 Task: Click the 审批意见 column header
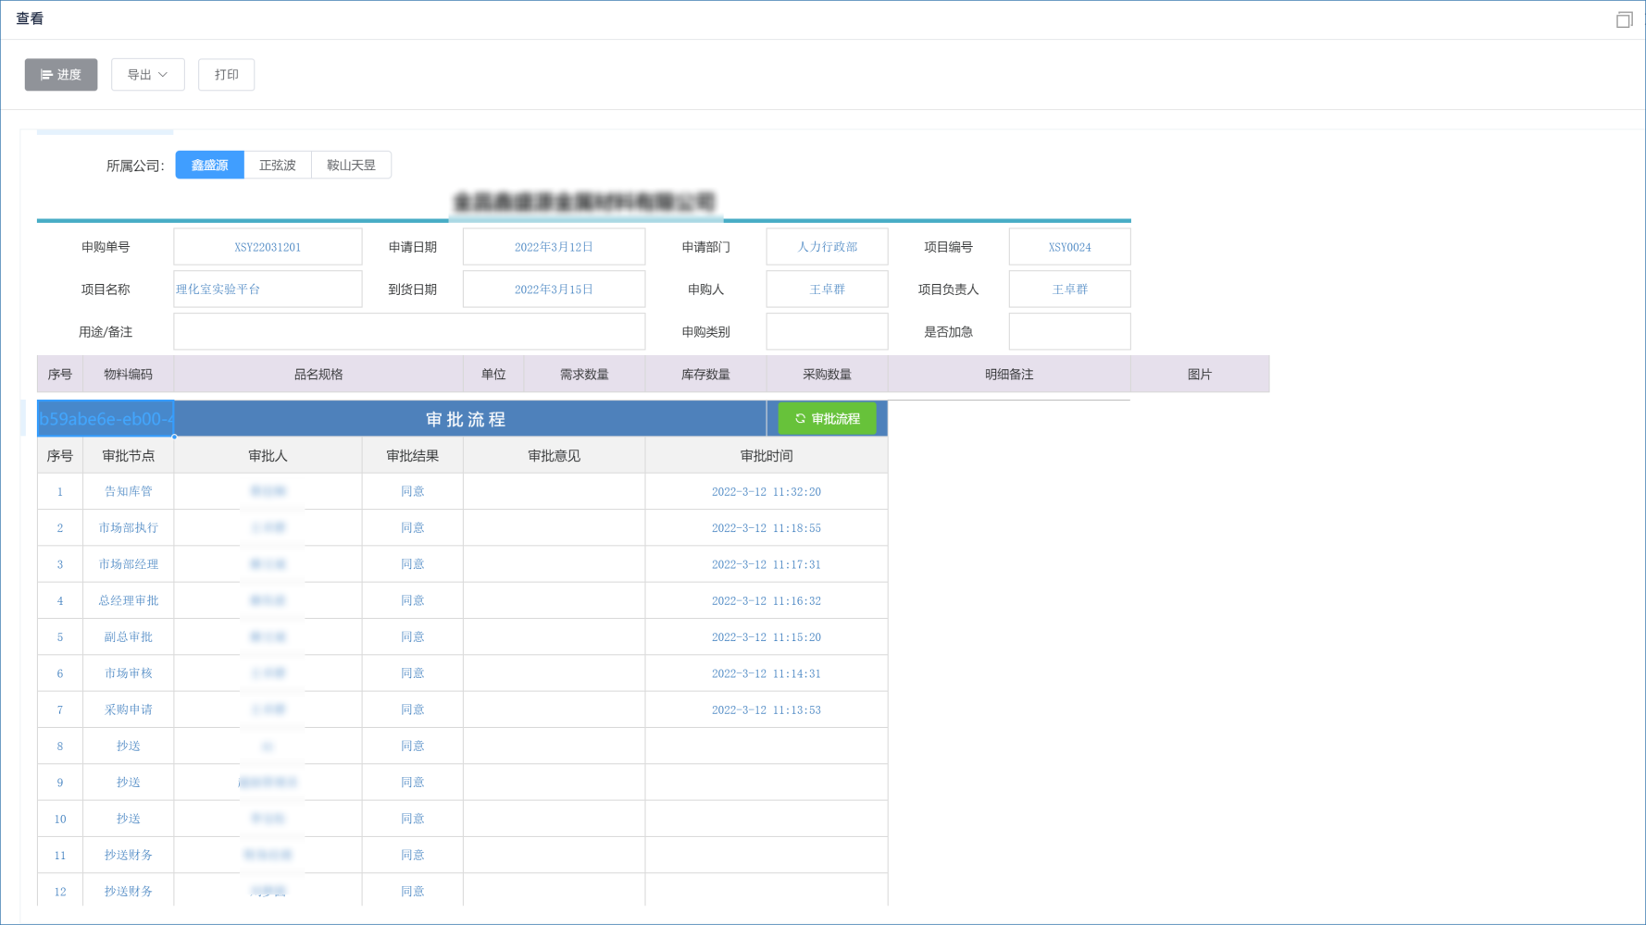point(554,456)
